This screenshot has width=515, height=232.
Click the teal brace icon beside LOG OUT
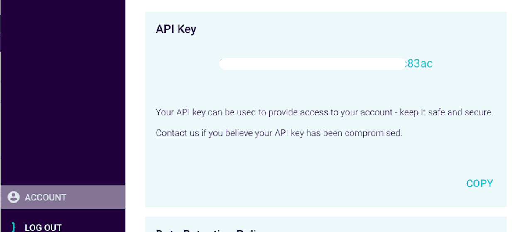tap(13, 227)
